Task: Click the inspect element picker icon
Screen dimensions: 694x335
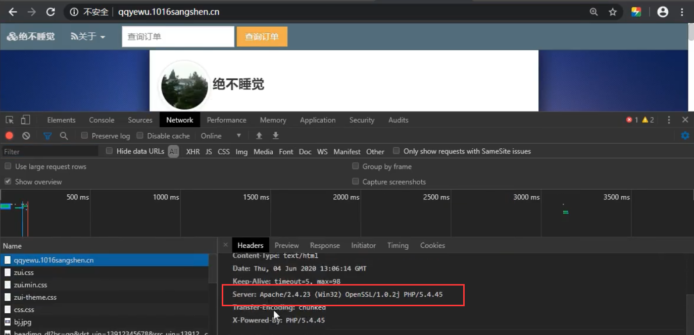Action: tap(9, 120)
